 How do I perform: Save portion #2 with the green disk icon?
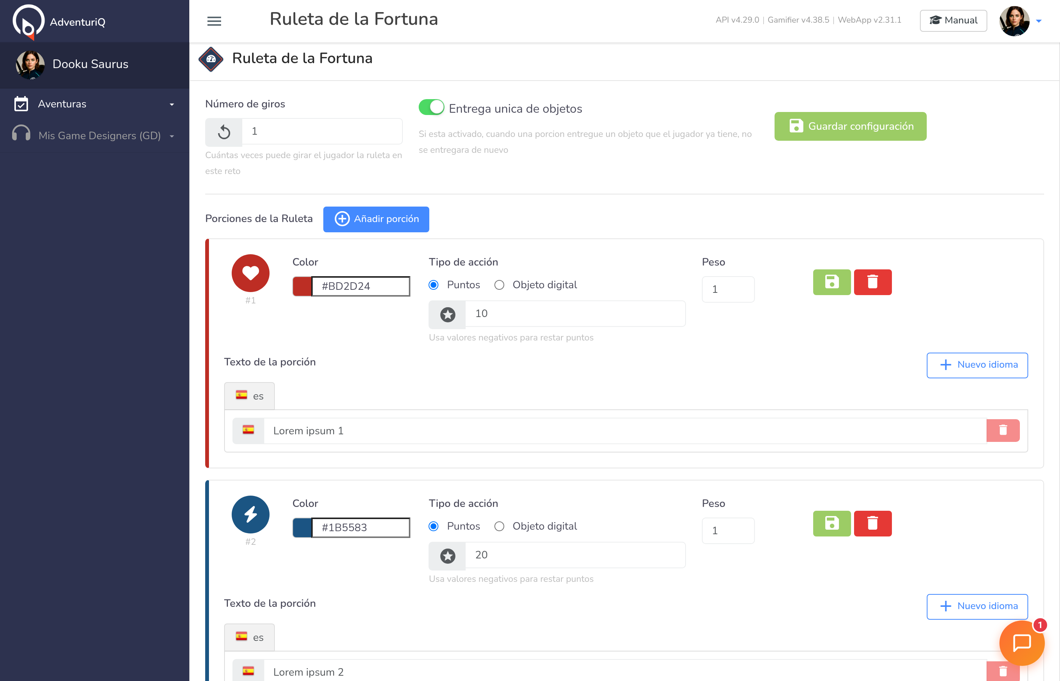(x=832, y=524)
